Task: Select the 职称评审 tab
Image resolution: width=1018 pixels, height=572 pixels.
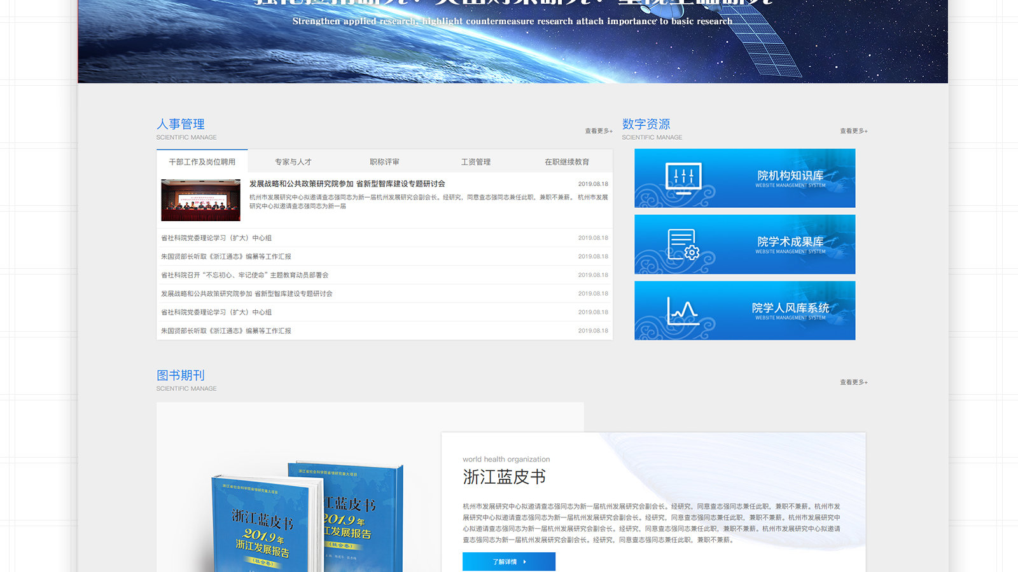Action: pyautogui.click(x=384, y=162)
